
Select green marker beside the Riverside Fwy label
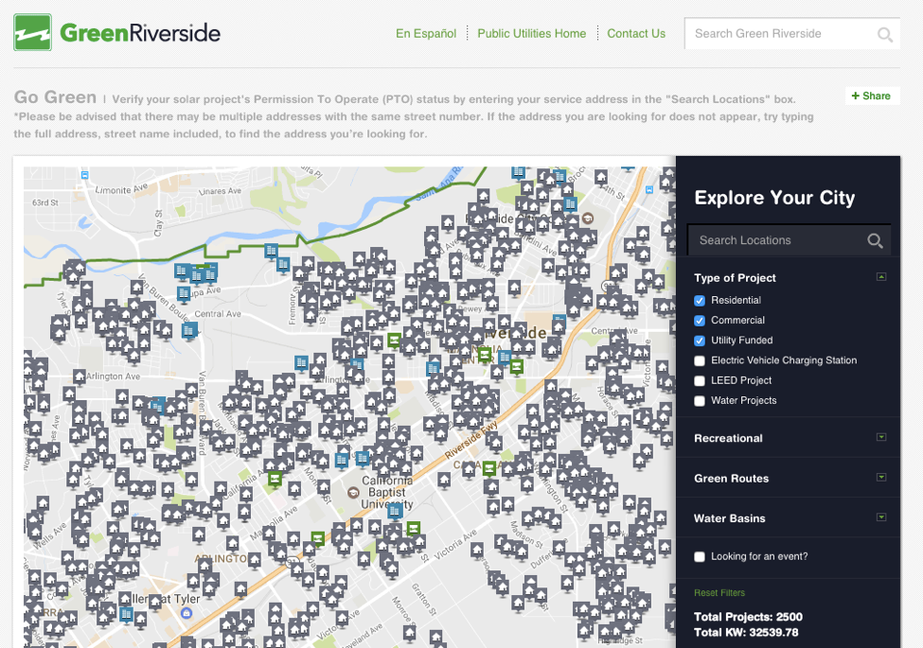pos(488,468)
